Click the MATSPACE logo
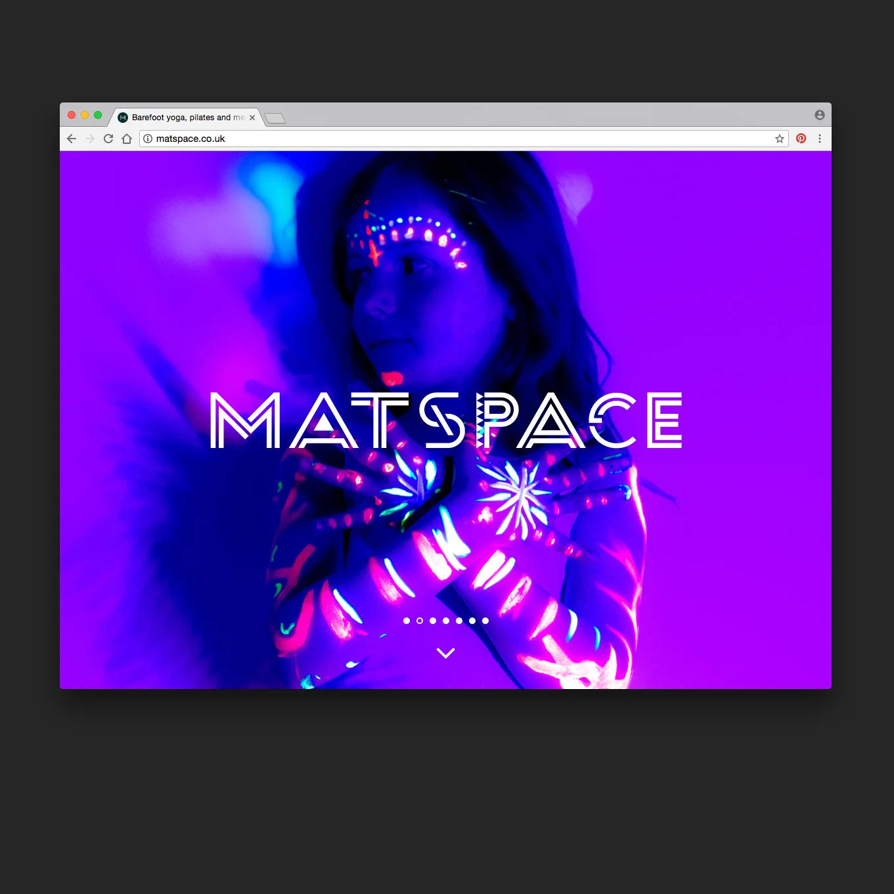 (x=446, y=420)
